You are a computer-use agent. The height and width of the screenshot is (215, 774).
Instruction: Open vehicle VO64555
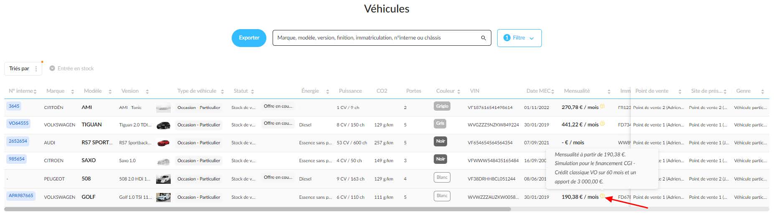tap(19, 123)
